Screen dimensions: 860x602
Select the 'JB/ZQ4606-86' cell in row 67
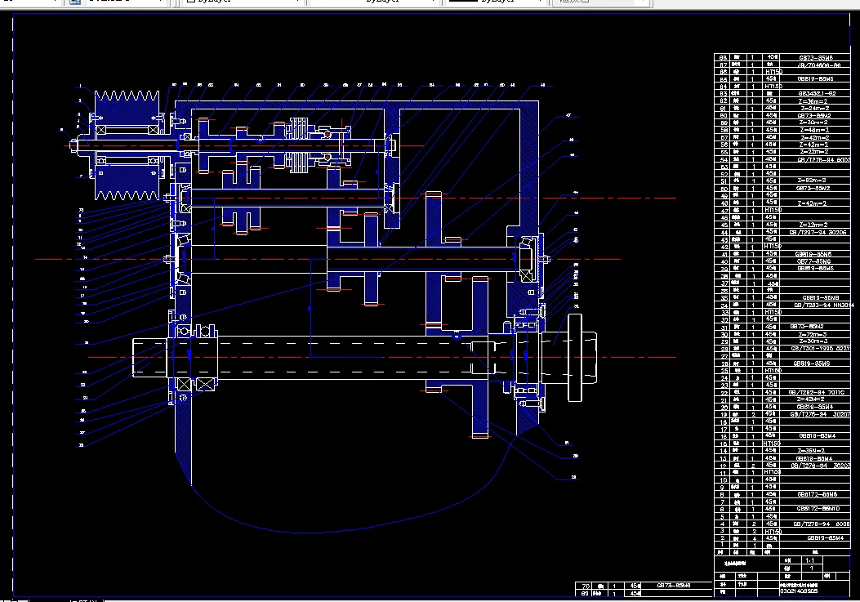pyautogui.click(x=819, y=65)
